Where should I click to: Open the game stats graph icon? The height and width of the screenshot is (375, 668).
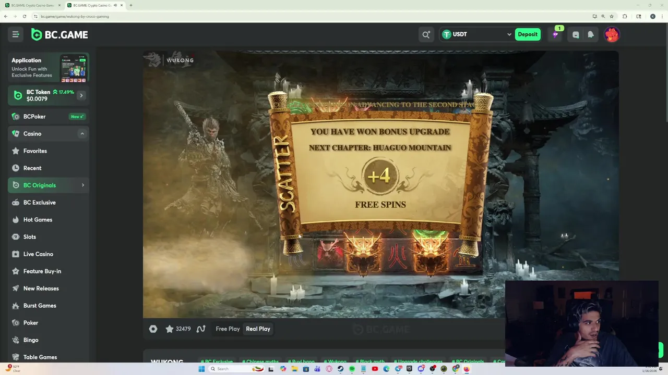201,329
